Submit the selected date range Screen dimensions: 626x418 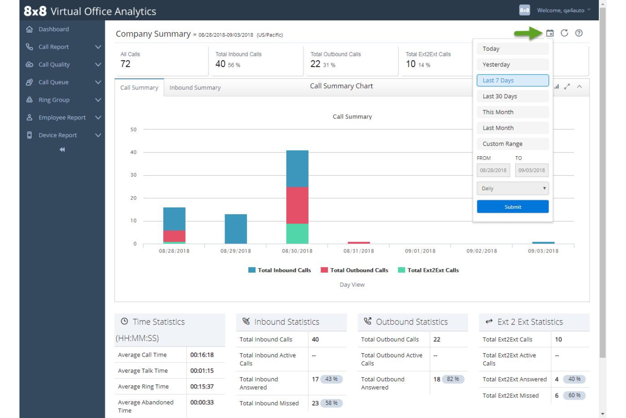513,207
